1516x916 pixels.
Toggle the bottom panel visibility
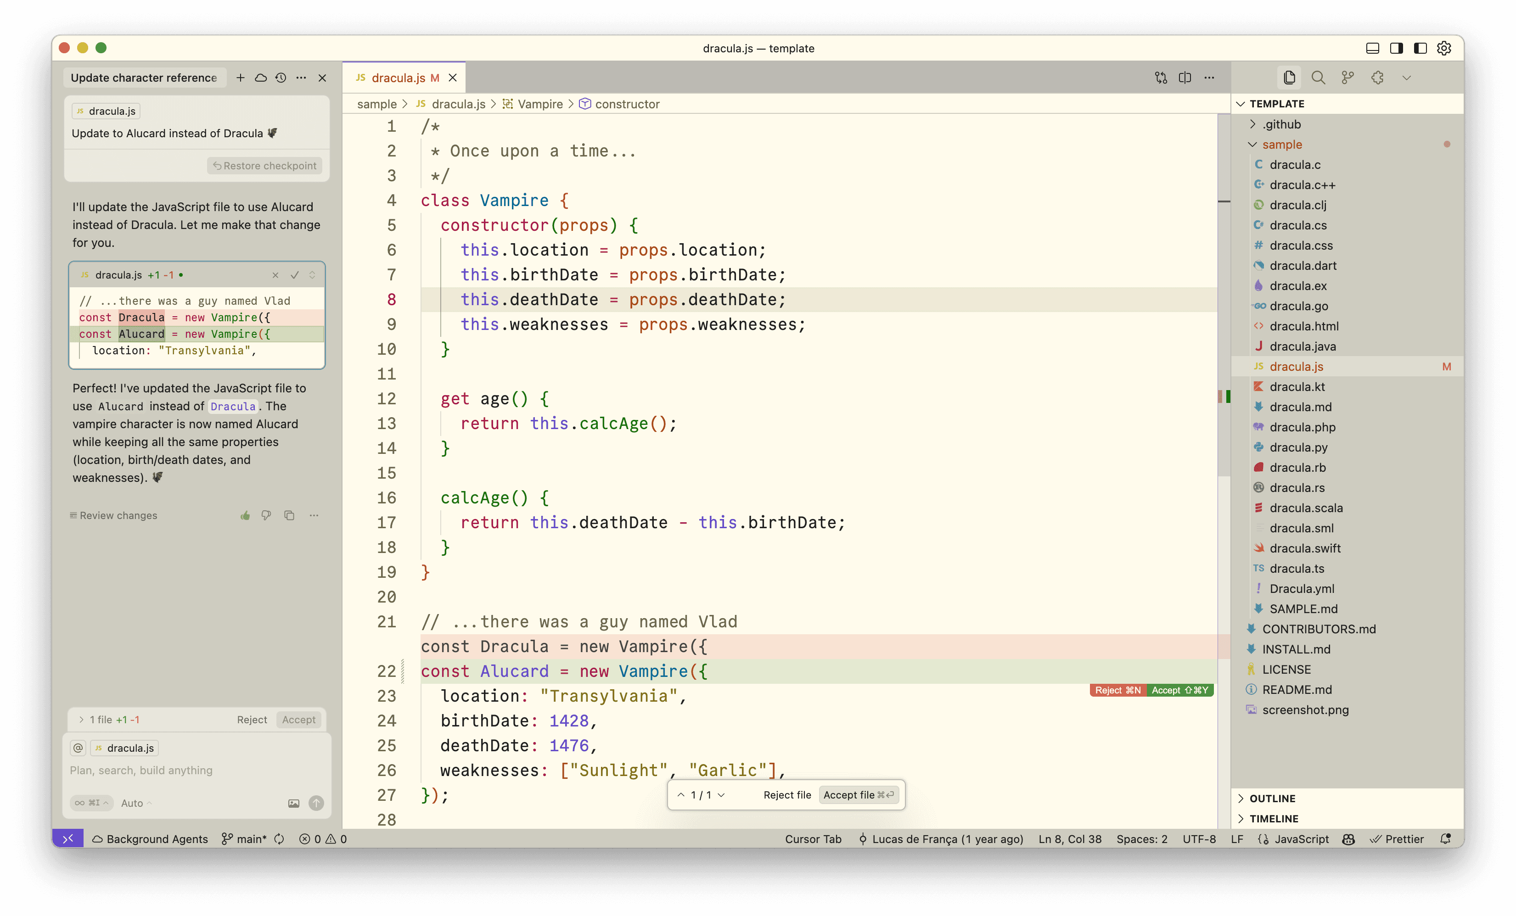coord(1373,48)
